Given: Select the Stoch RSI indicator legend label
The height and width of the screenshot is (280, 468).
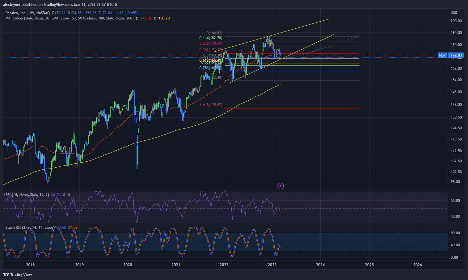Looking at the screenshot, I should (30, 228).
